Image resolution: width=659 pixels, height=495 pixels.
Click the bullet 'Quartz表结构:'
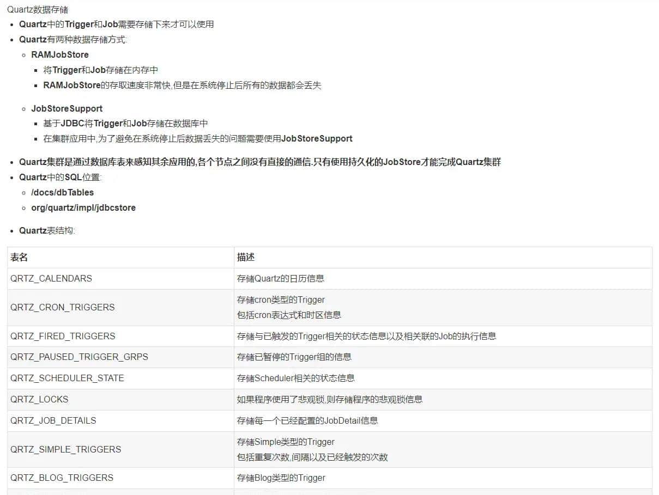[x=47, y=230]
